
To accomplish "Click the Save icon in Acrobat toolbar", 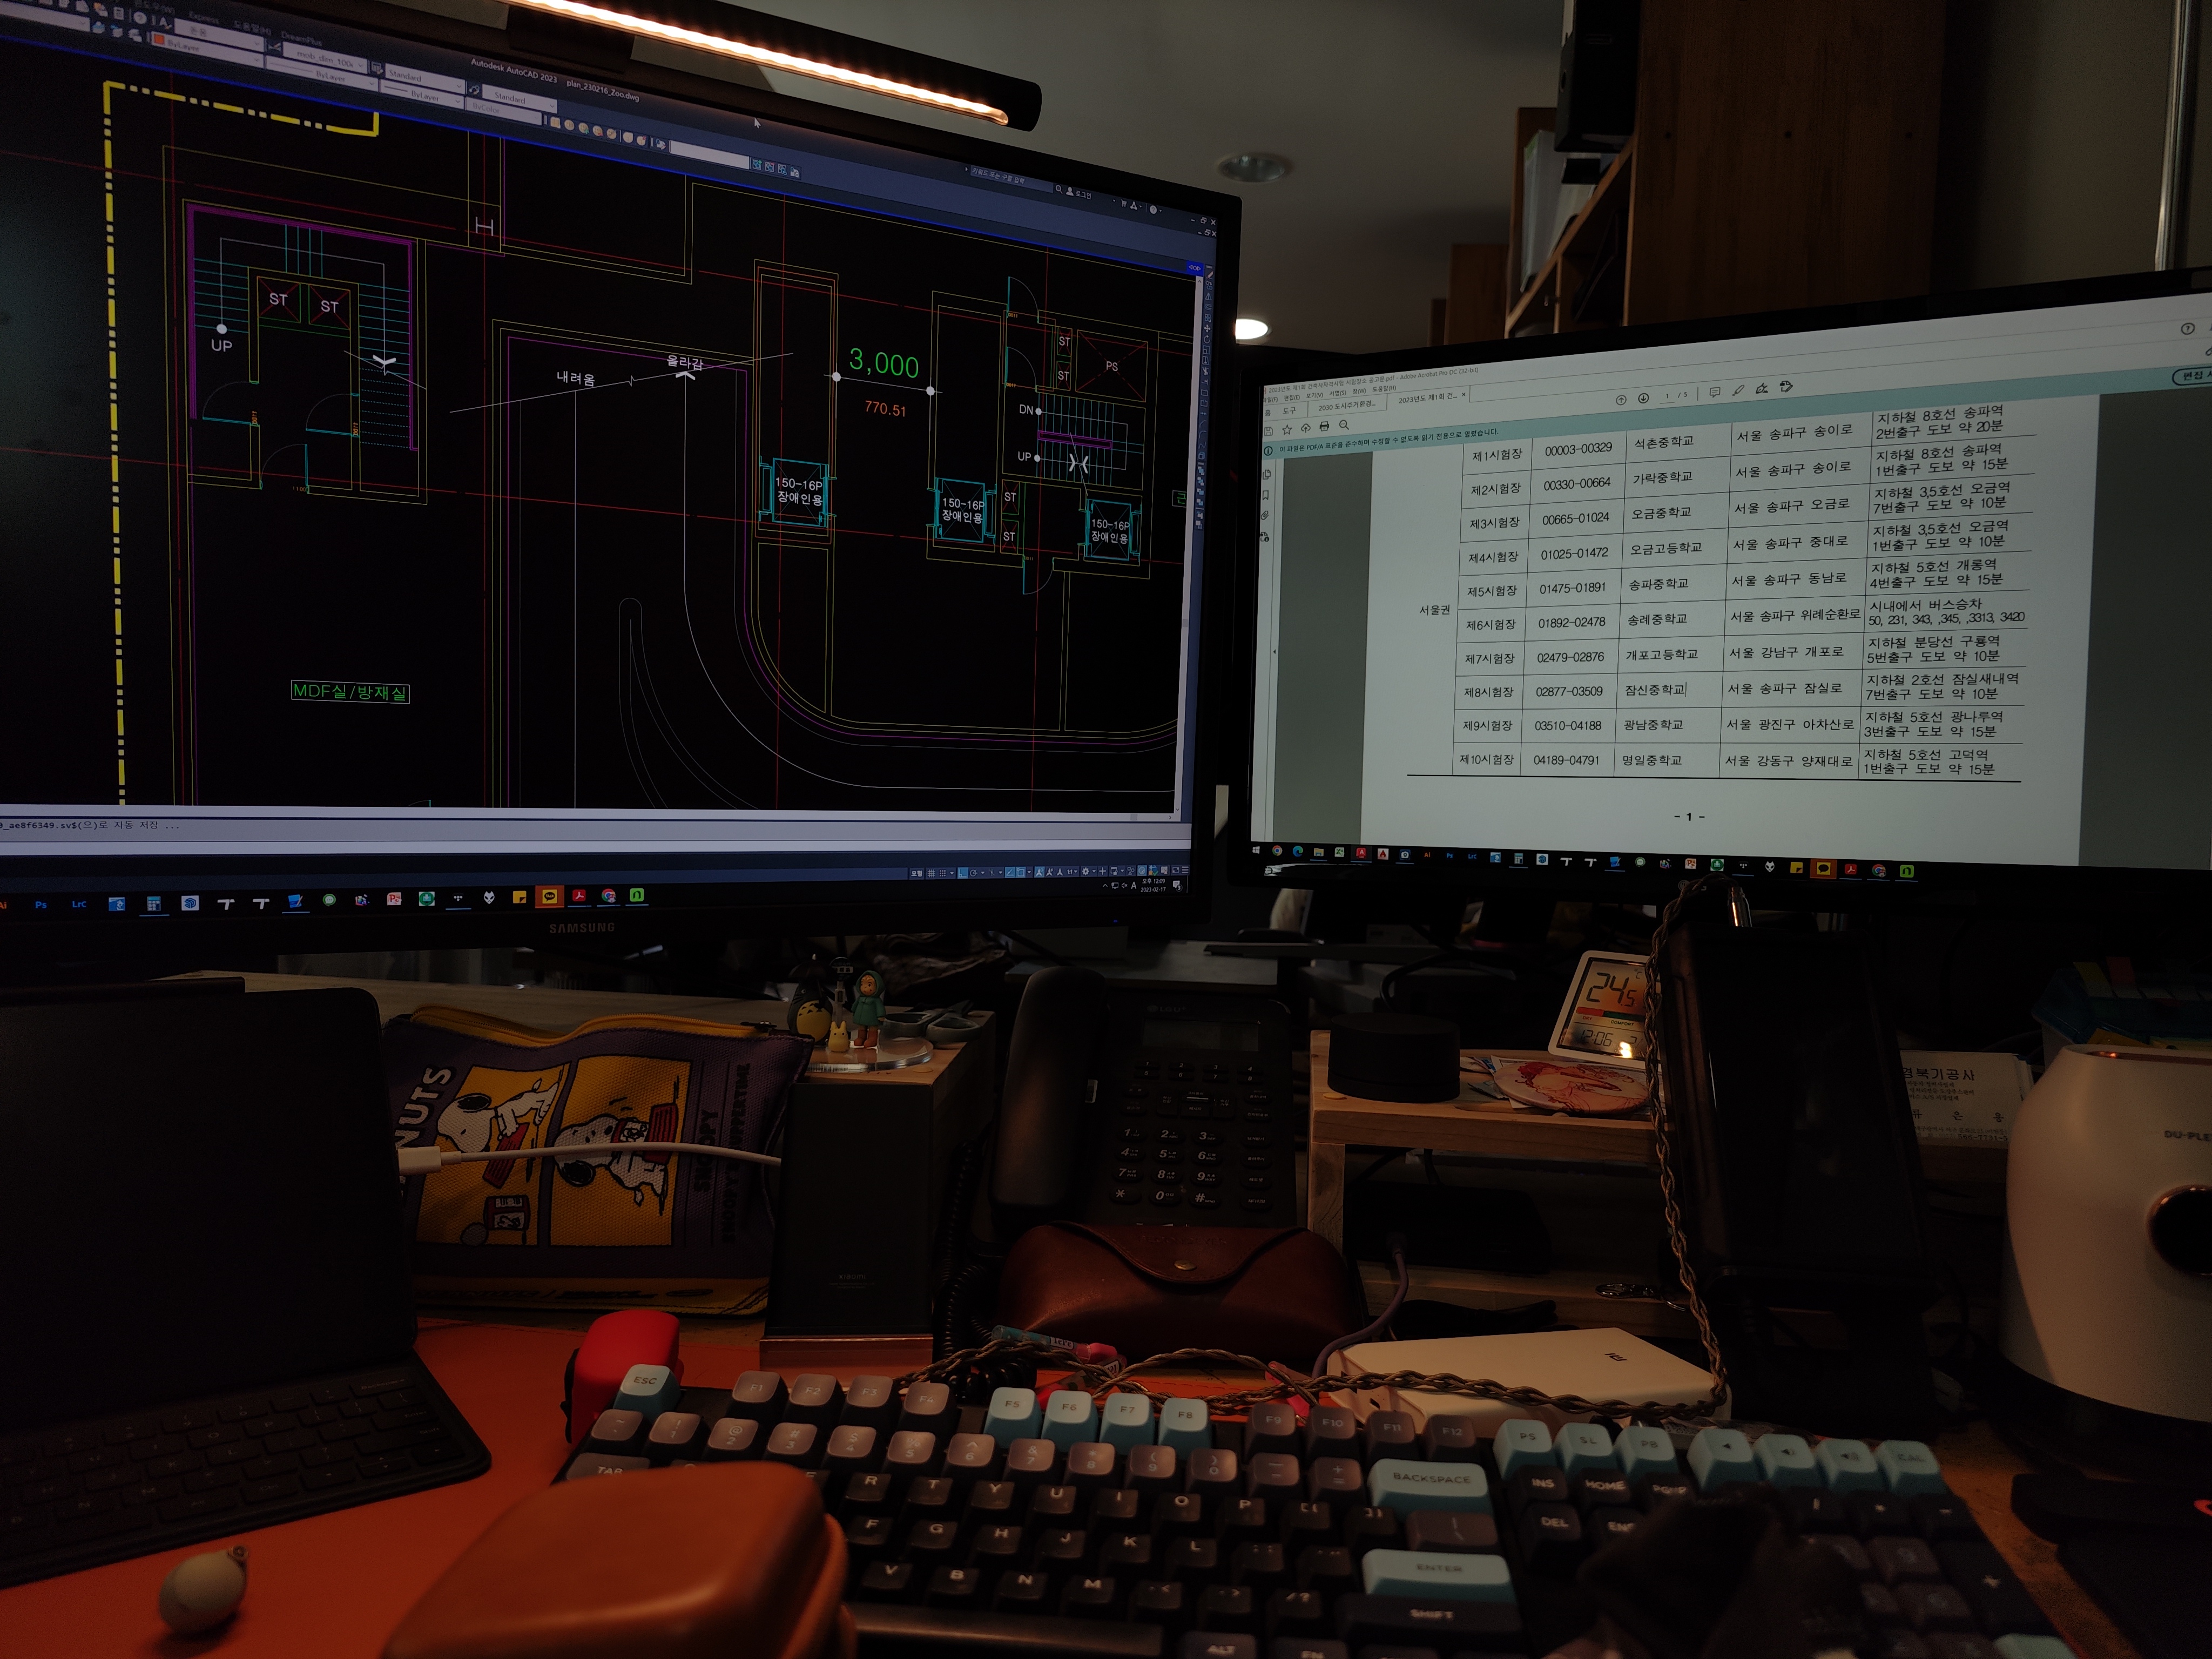I will pos(1268,432).
